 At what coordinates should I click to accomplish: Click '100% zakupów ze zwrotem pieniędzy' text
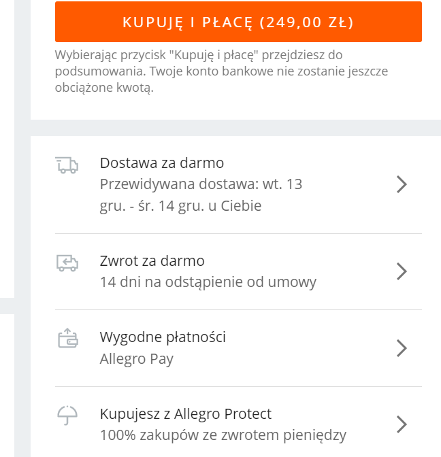click(x=223, y=435)
